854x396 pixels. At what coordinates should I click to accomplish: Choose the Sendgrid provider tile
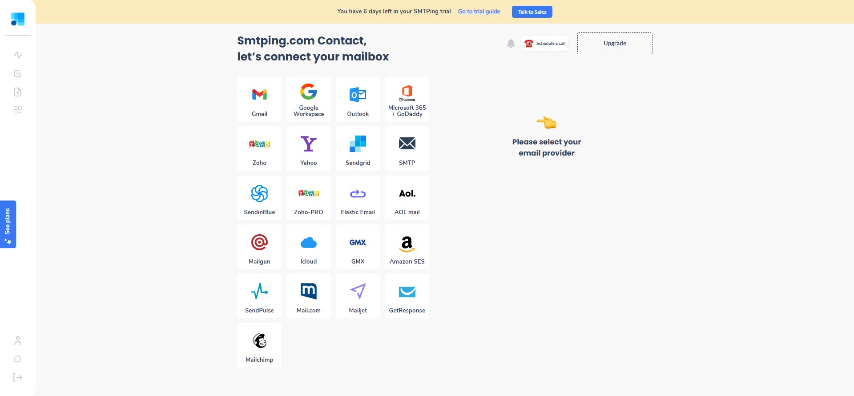coord(358,148)
